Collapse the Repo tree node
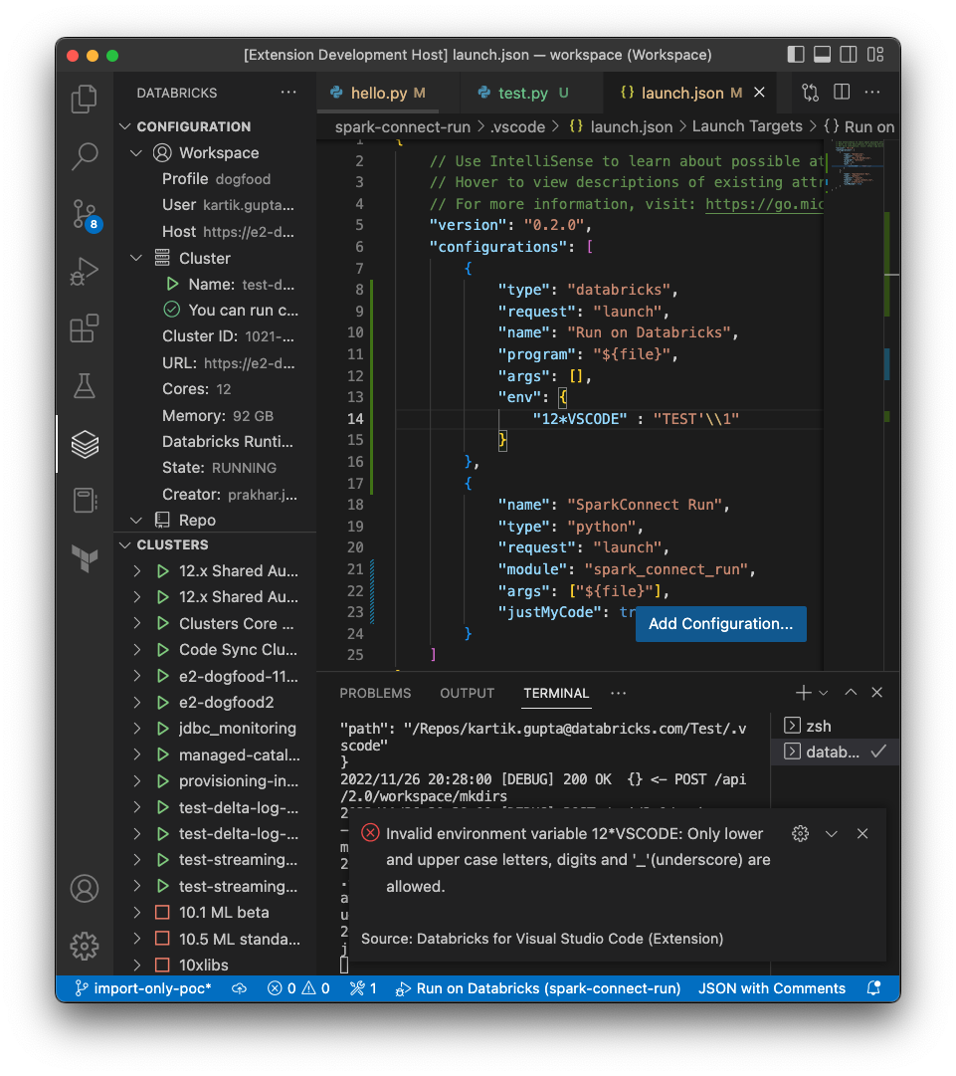Viewport: 956px width, 1076px height. point(136,521)
